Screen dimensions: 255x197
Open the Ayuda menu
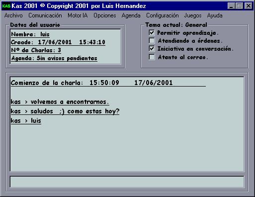pos(215,15)
